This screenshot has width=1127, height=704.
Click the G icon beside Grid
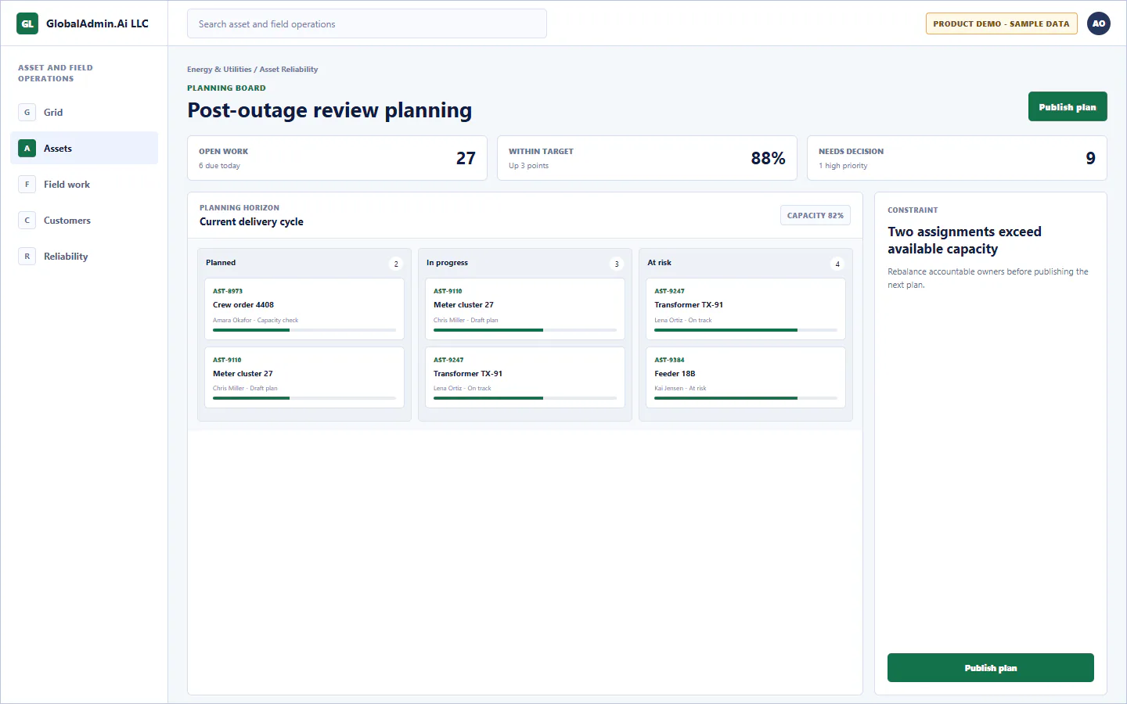point(27,113)
